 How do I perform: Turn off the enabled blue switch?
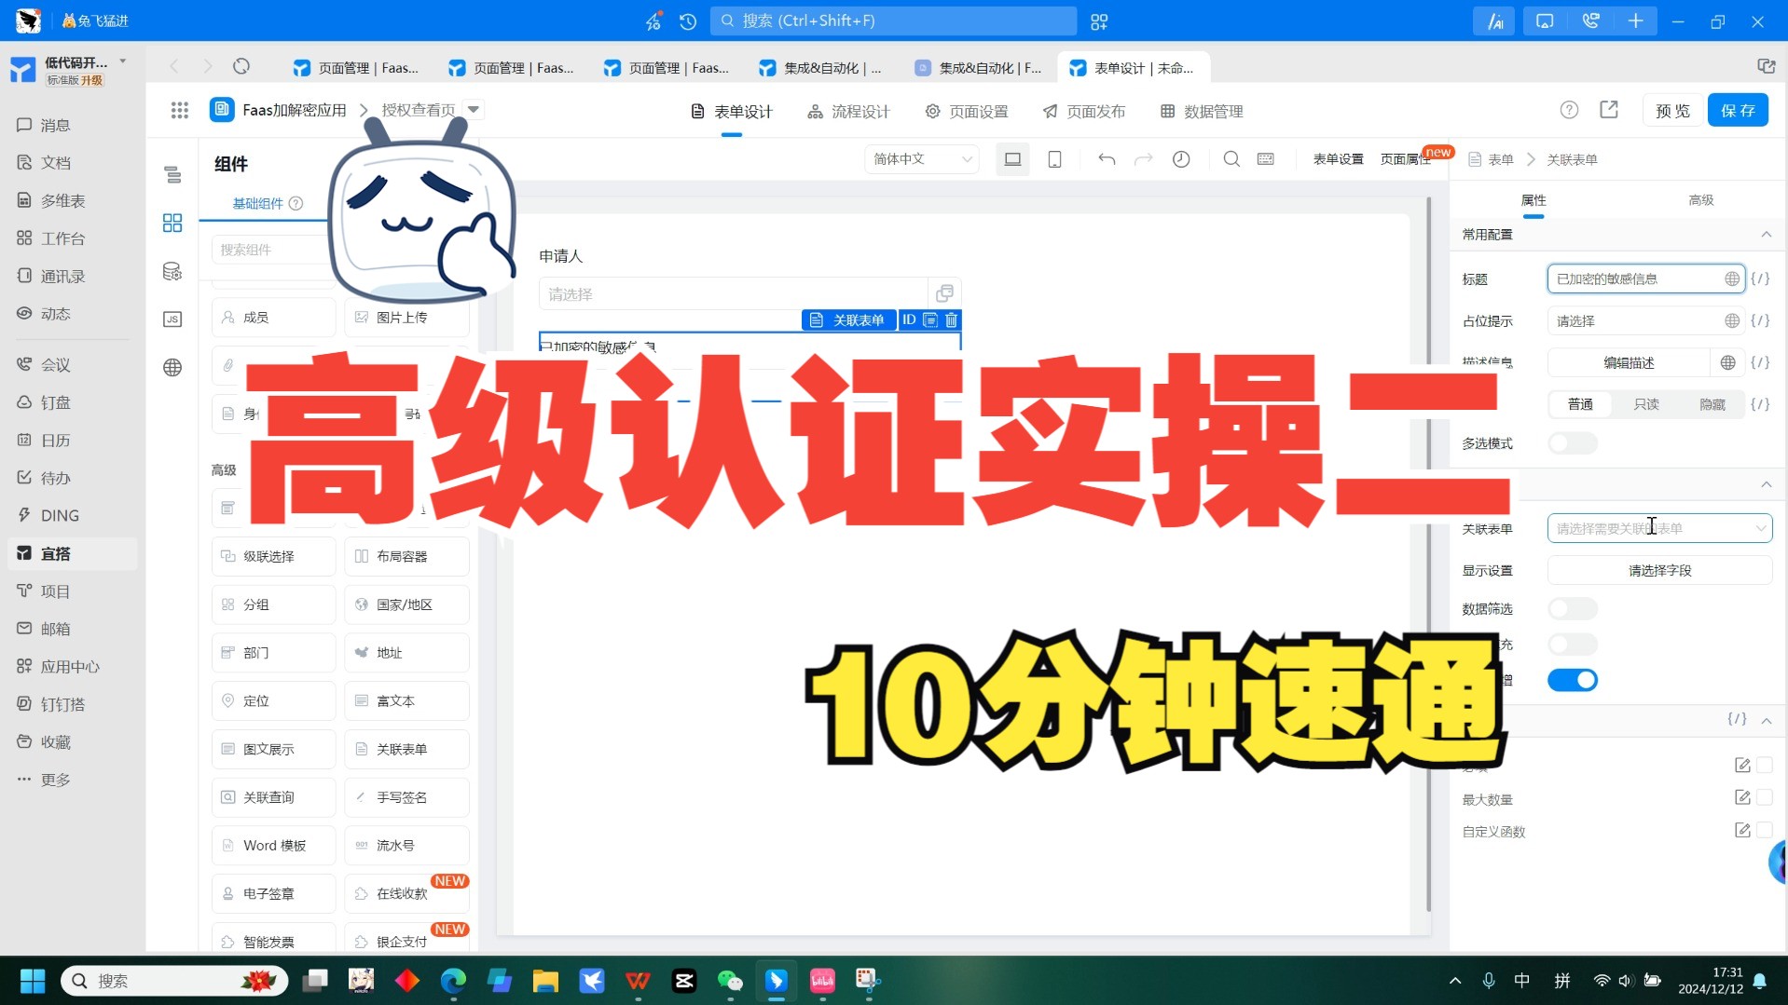[x=1573, y=680]
